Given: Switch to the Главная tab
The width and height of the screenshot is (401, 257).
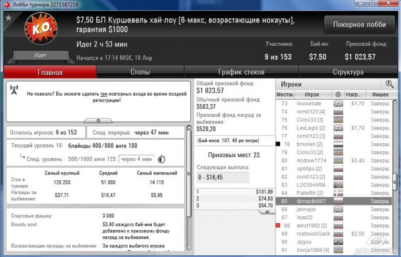Looking at the screenshot, I should (x=50, y=72).
